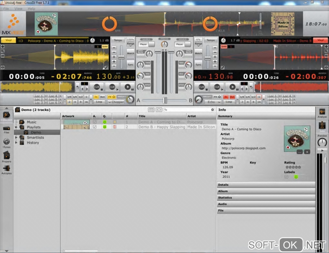Zoom out deck A waveform with minus icon

(x=3, y=56)
